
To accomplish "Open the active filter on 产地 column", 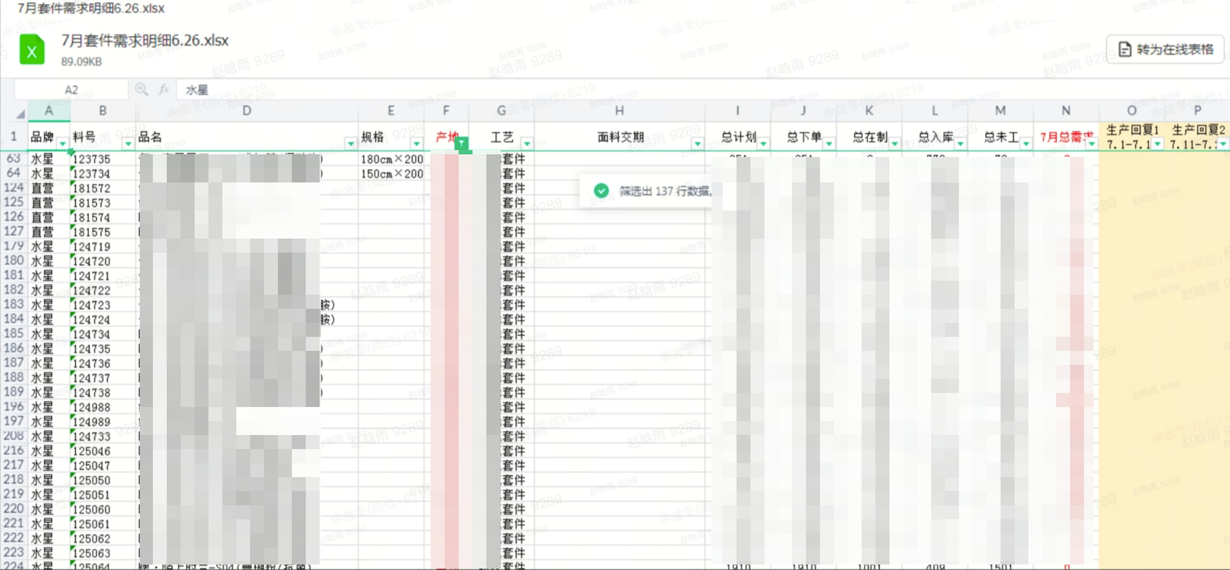I will coord(461,143).
